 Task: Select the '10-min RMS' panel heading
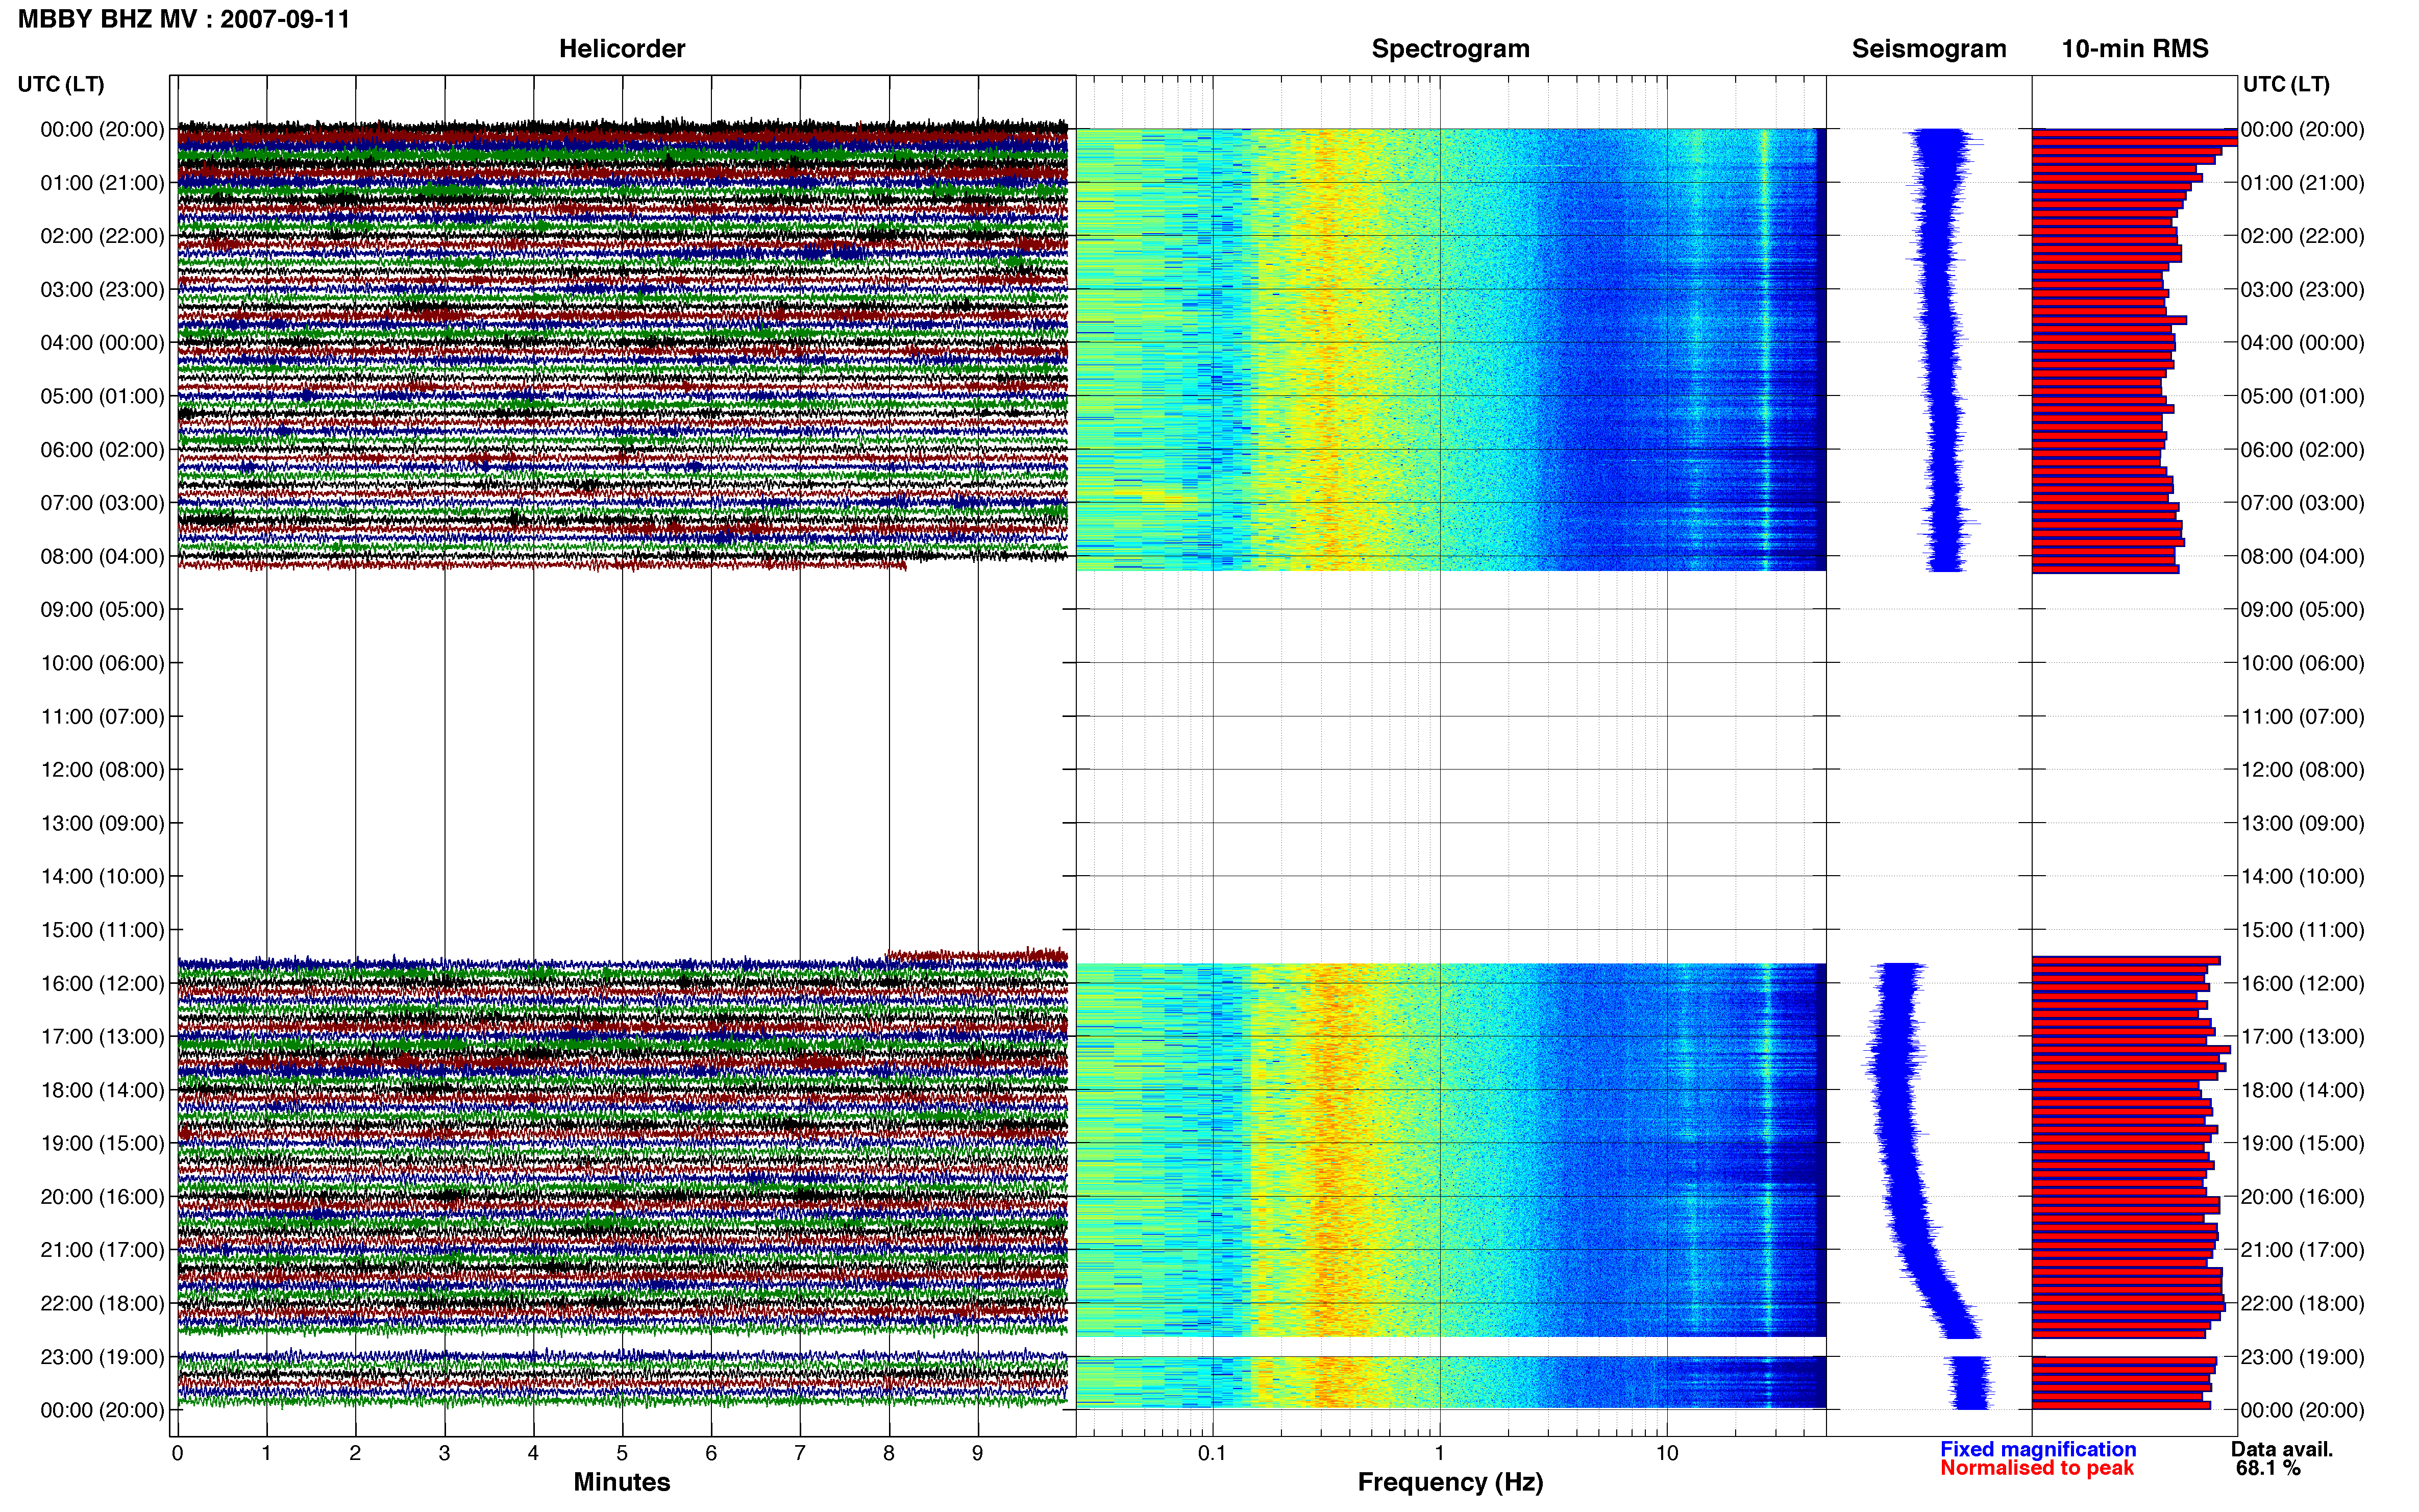pos(2134,49)
